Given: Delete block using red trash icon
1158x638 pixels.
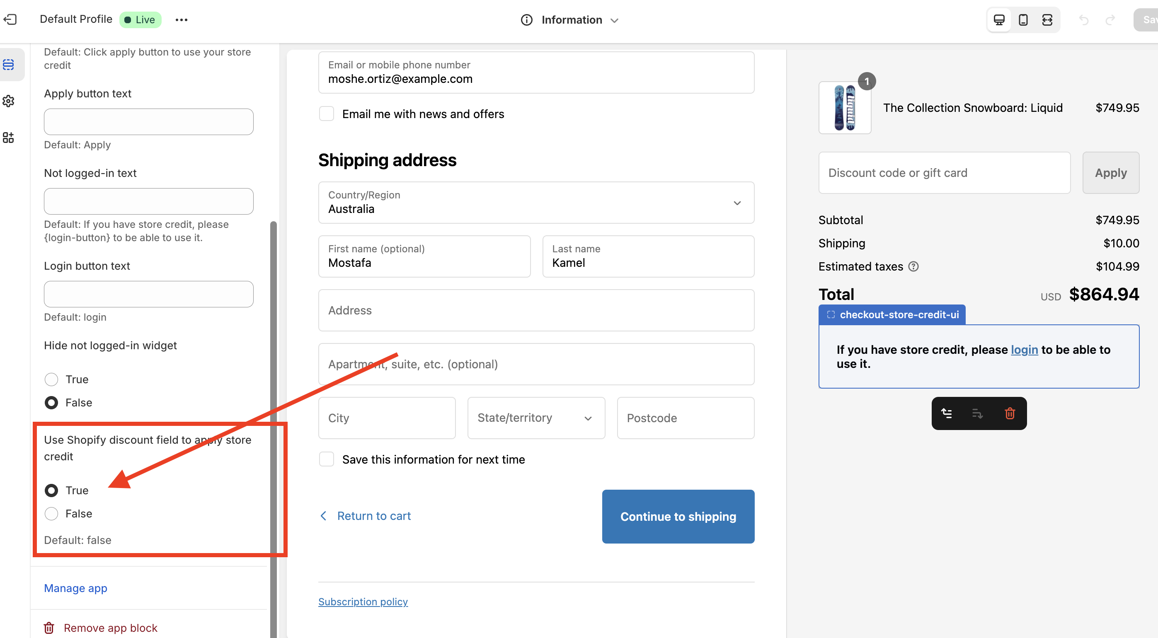Looking at the screenshot, I should point(1010,413).
